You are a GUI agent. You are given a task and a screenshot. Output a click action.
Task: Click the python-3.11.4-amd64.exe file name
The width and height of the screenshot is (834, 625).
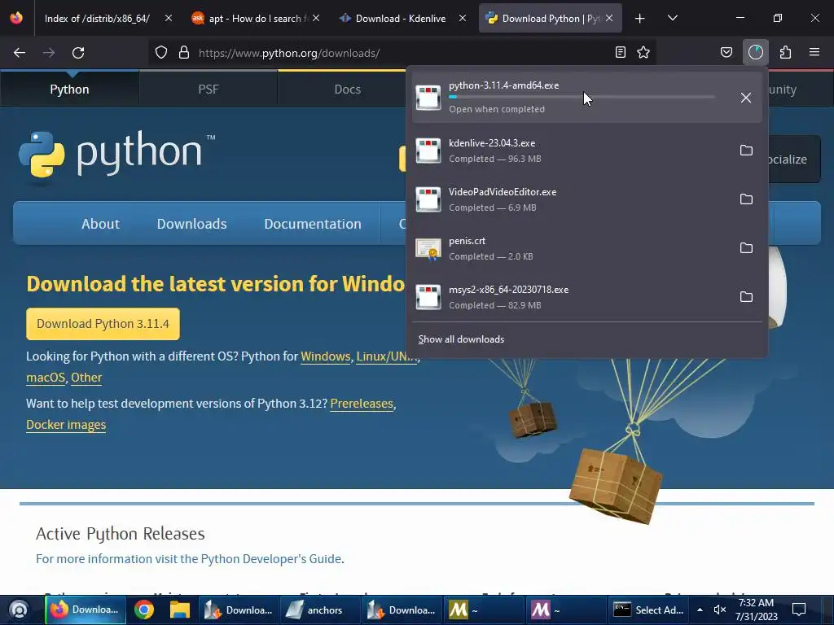point(503,85)
